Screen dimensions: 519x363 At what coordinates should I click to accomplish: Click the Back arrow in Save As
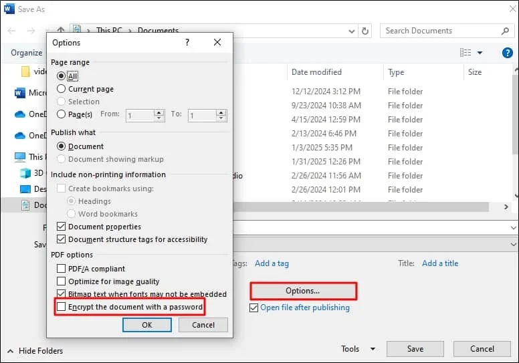(x=11, y=31)
